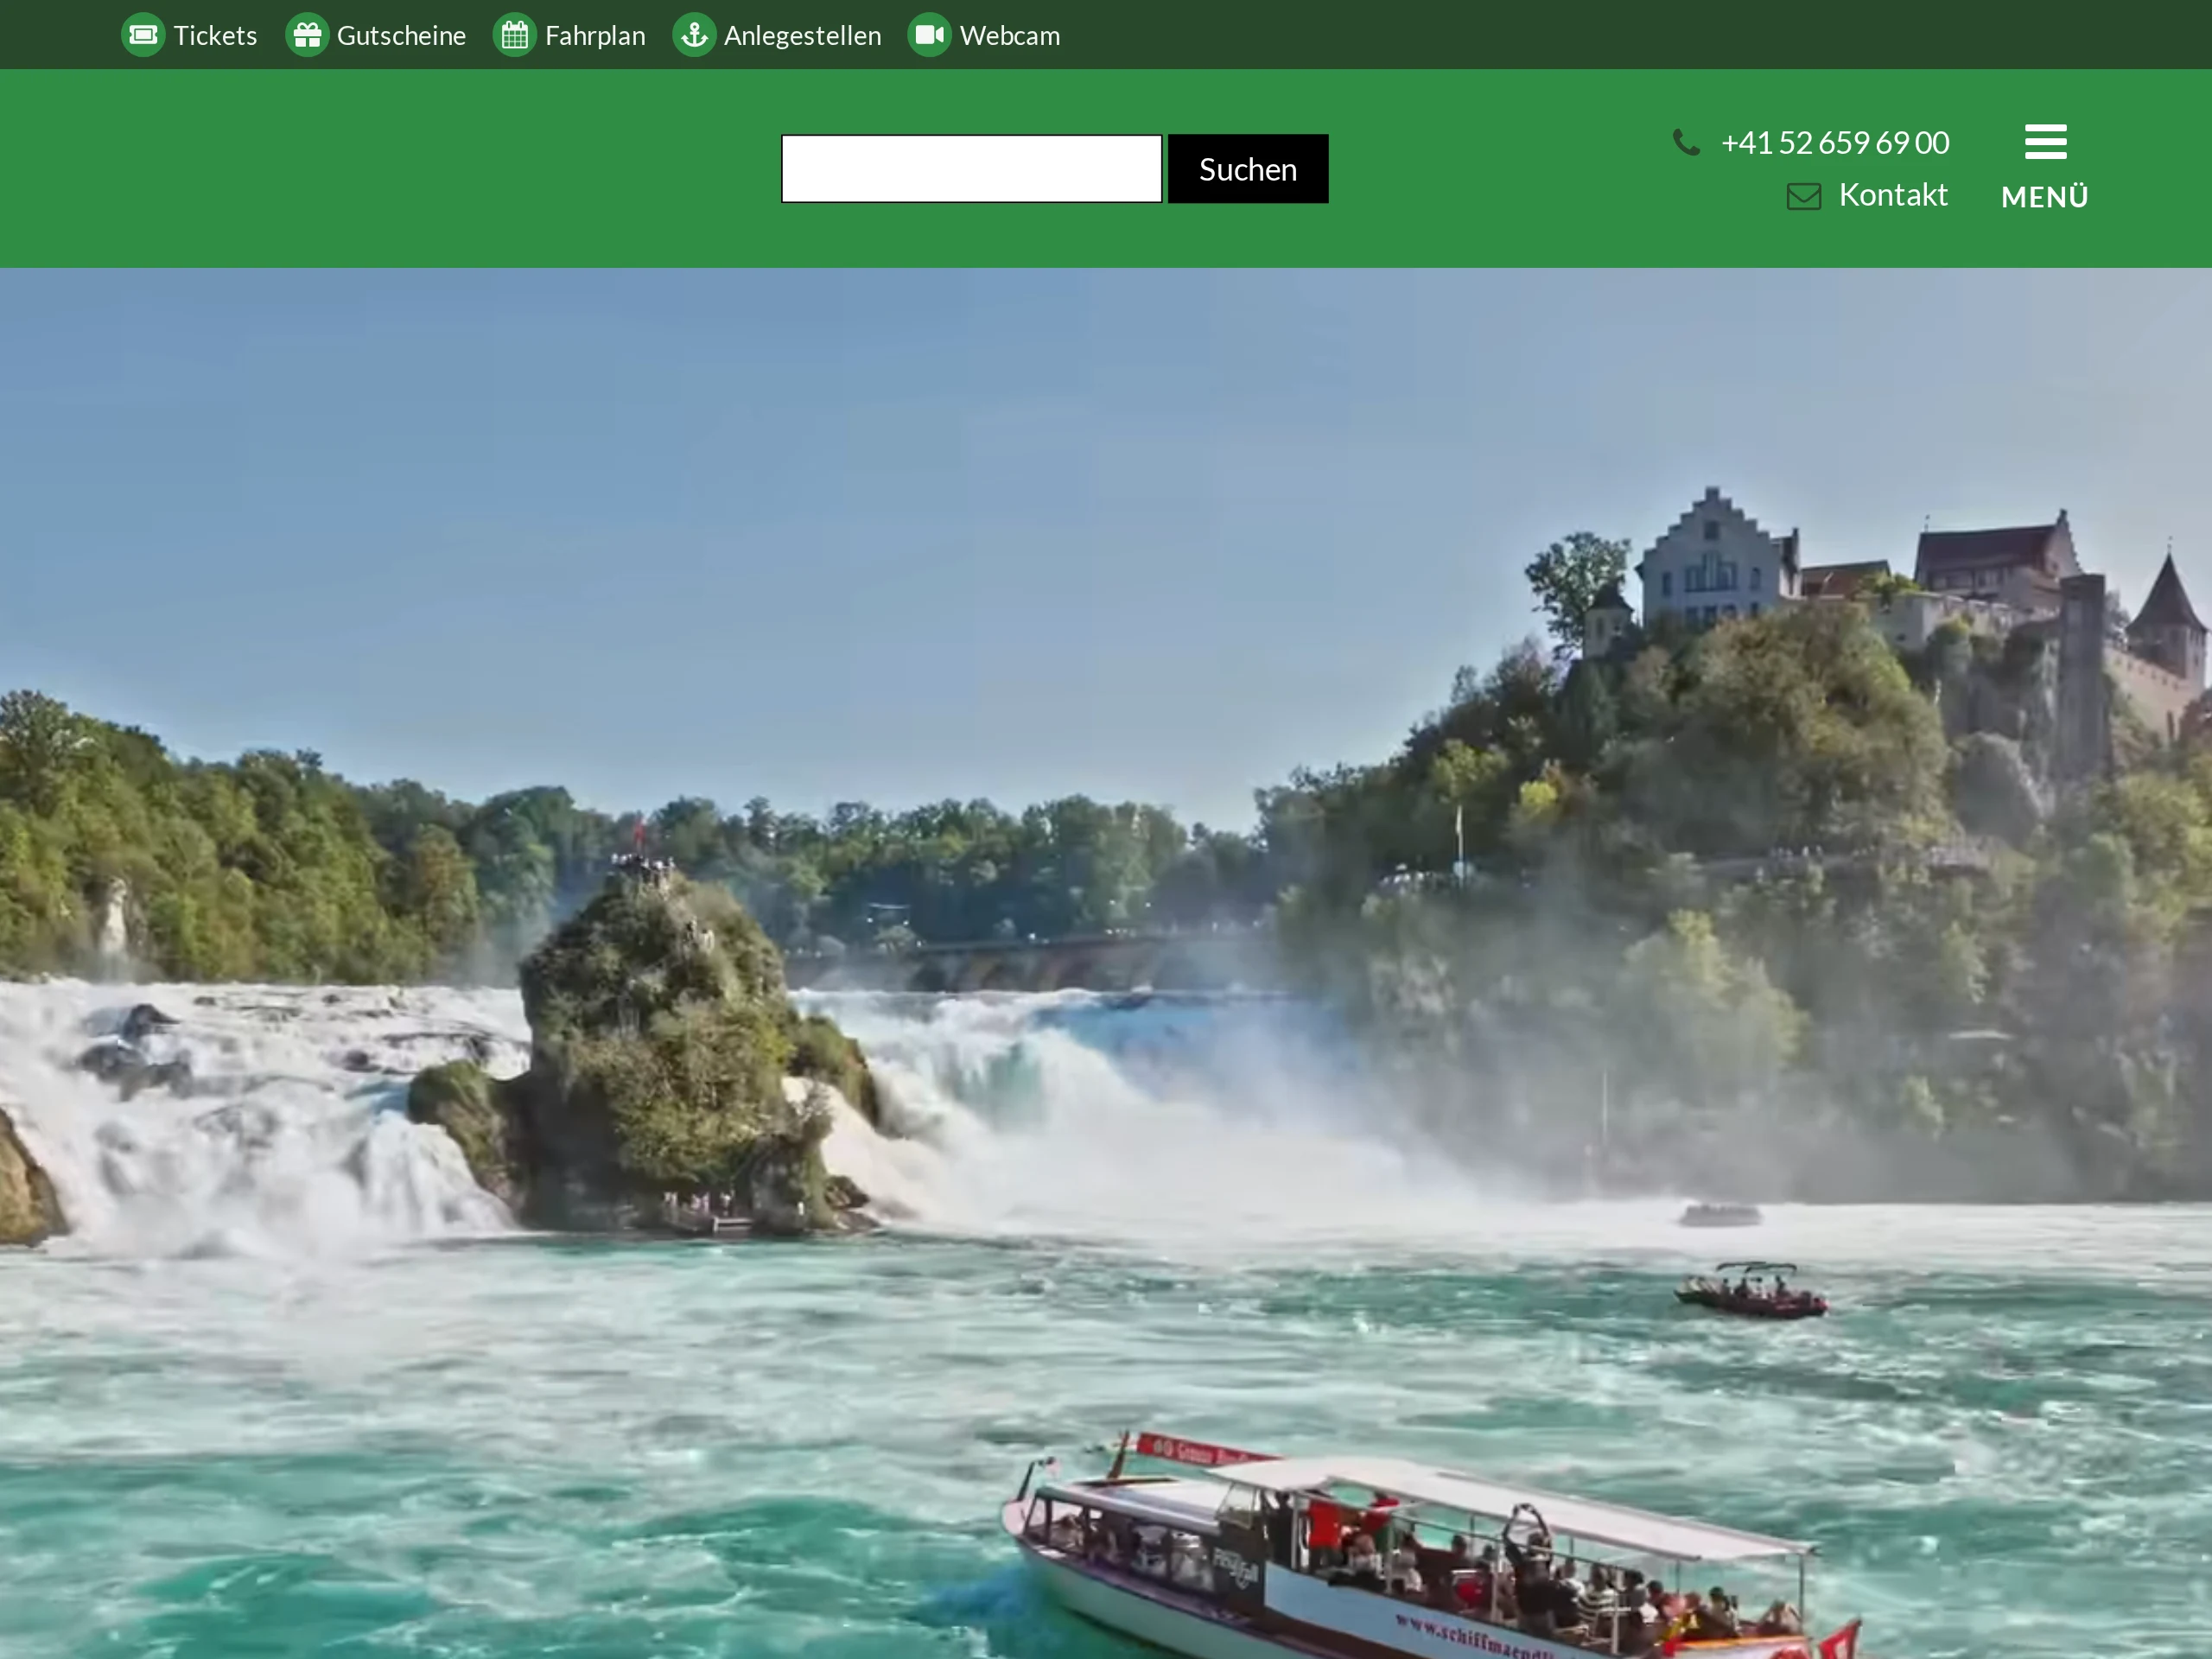Click the Kontakt envelope icon
The height and width of the screenshot is (1659, 2212).
tap(1804, 196)
